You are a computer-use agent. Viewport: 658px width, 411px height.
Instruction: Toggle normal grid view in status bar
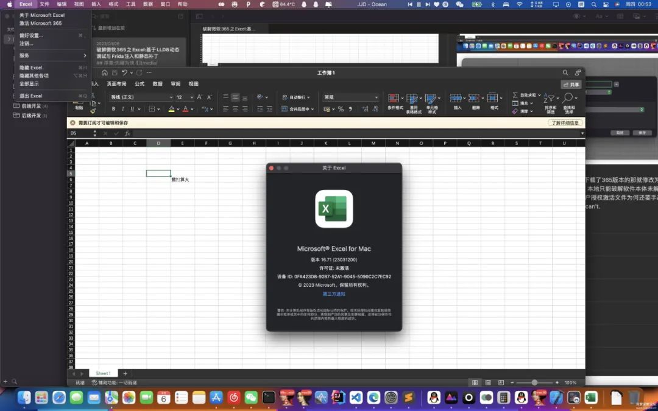coord(475,382)
